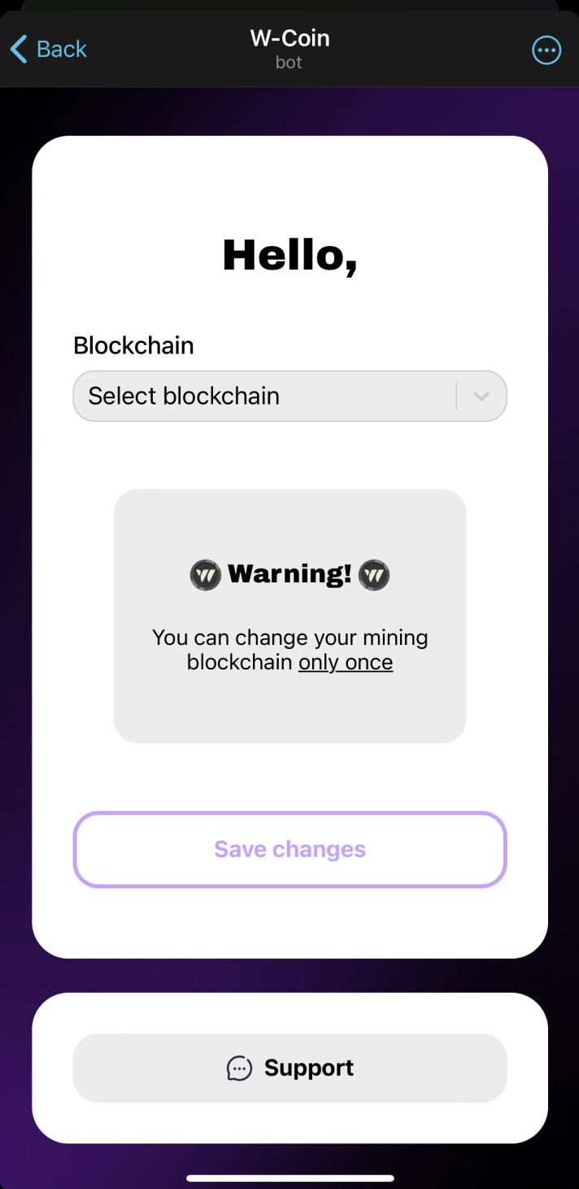This screenshot has height=1189, width=579.
Task: Expand the blockchain dropdown chevron arrow
Action: (481, 397)
